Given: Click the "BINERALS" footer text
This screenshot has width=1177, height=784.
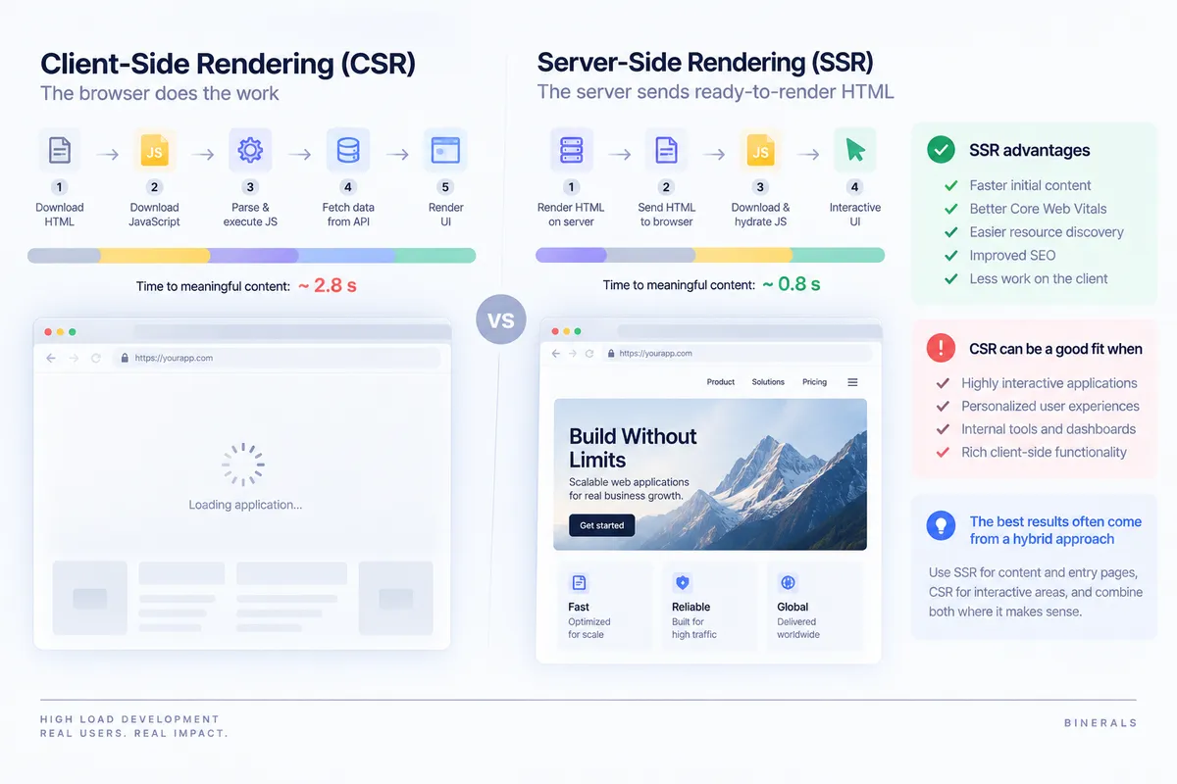Looking at the screenshot, I should pyautogui.click(x=1100, y=723).
